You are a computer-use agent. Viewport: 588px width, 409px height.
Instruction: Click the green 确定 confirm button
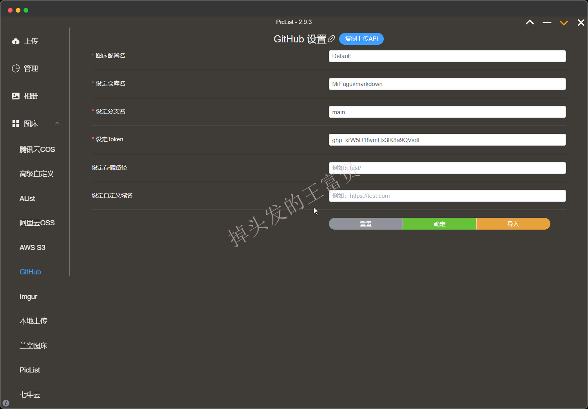point(439,224)
